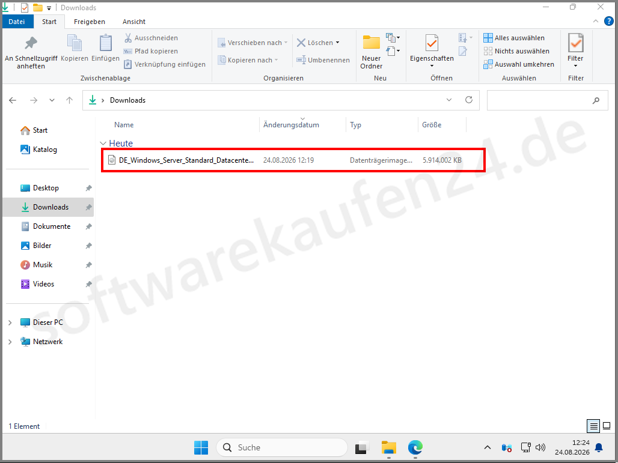Click Pfad kopieren command
Viewport: 618px width, 463px height.
tap(151, 51)
